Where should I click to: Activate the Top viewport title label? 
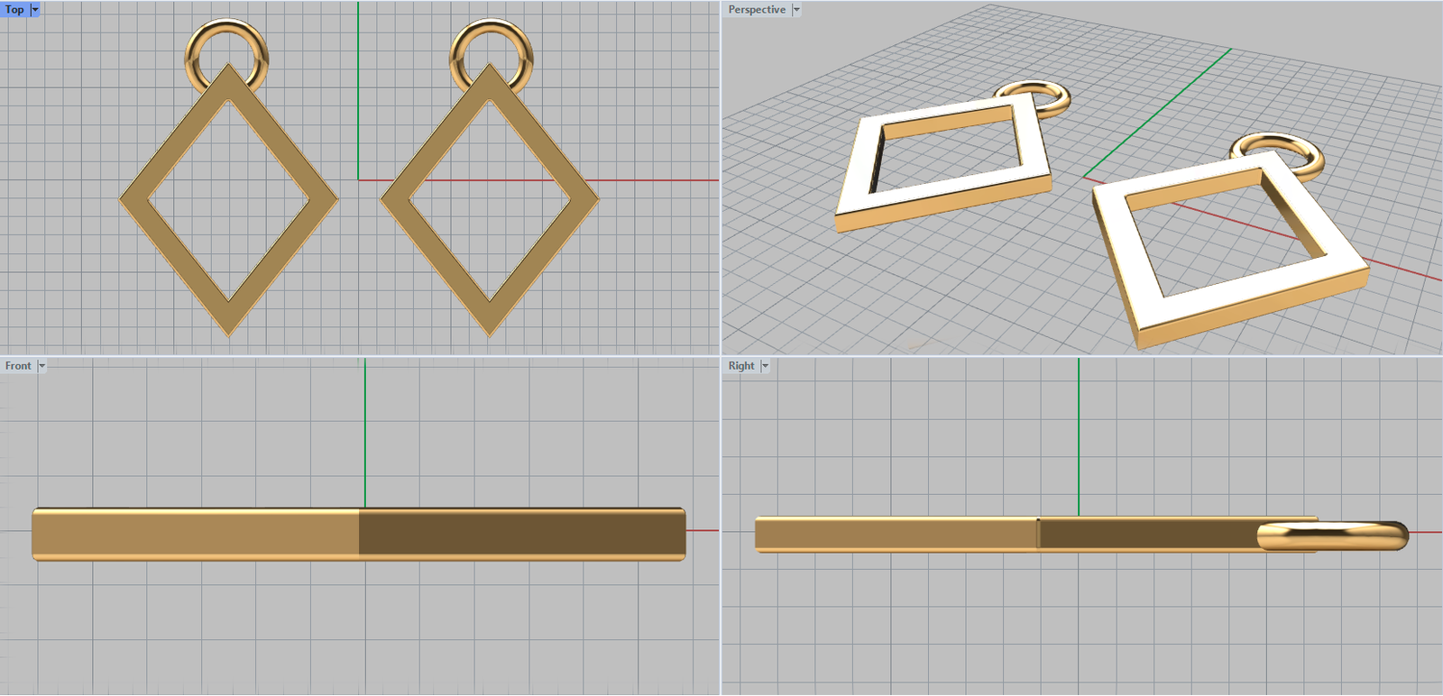coord(14,9)
